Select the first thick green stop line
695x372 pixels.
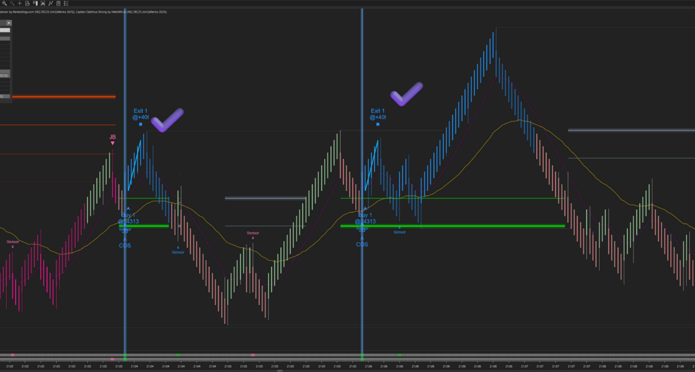pyautogui.click(x=144, y=226)
